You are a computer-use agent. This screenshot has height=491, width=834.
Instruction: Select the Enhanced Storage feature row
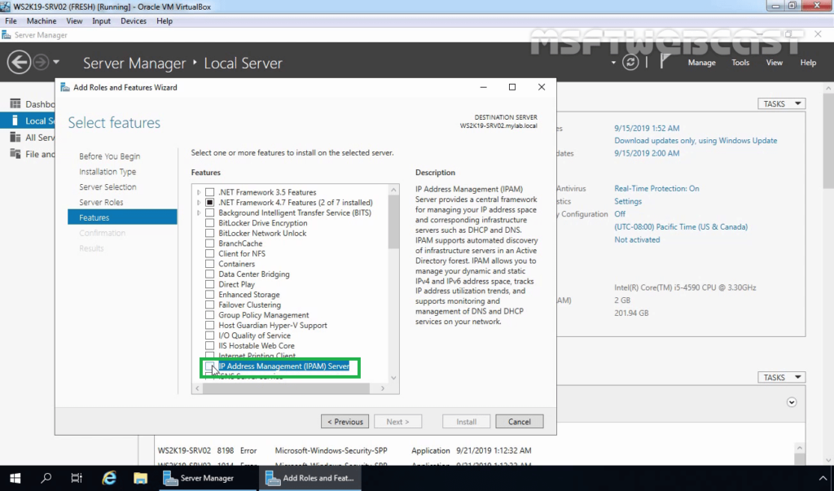(x=249, y=294)
